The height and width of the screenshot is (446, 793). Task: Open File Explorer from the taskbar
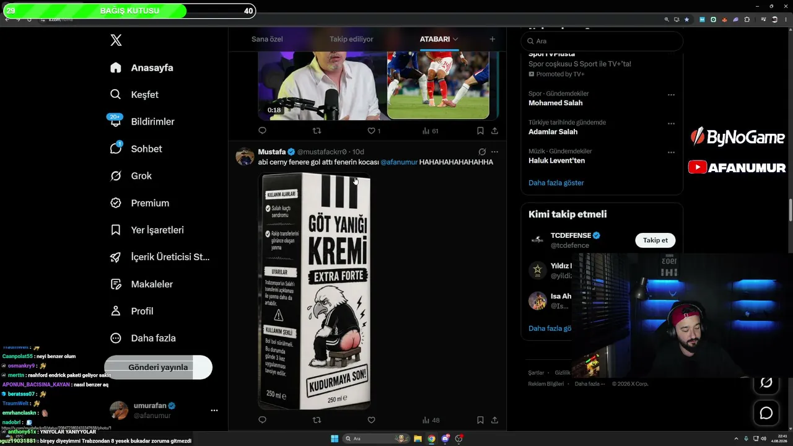click(418, 439)
